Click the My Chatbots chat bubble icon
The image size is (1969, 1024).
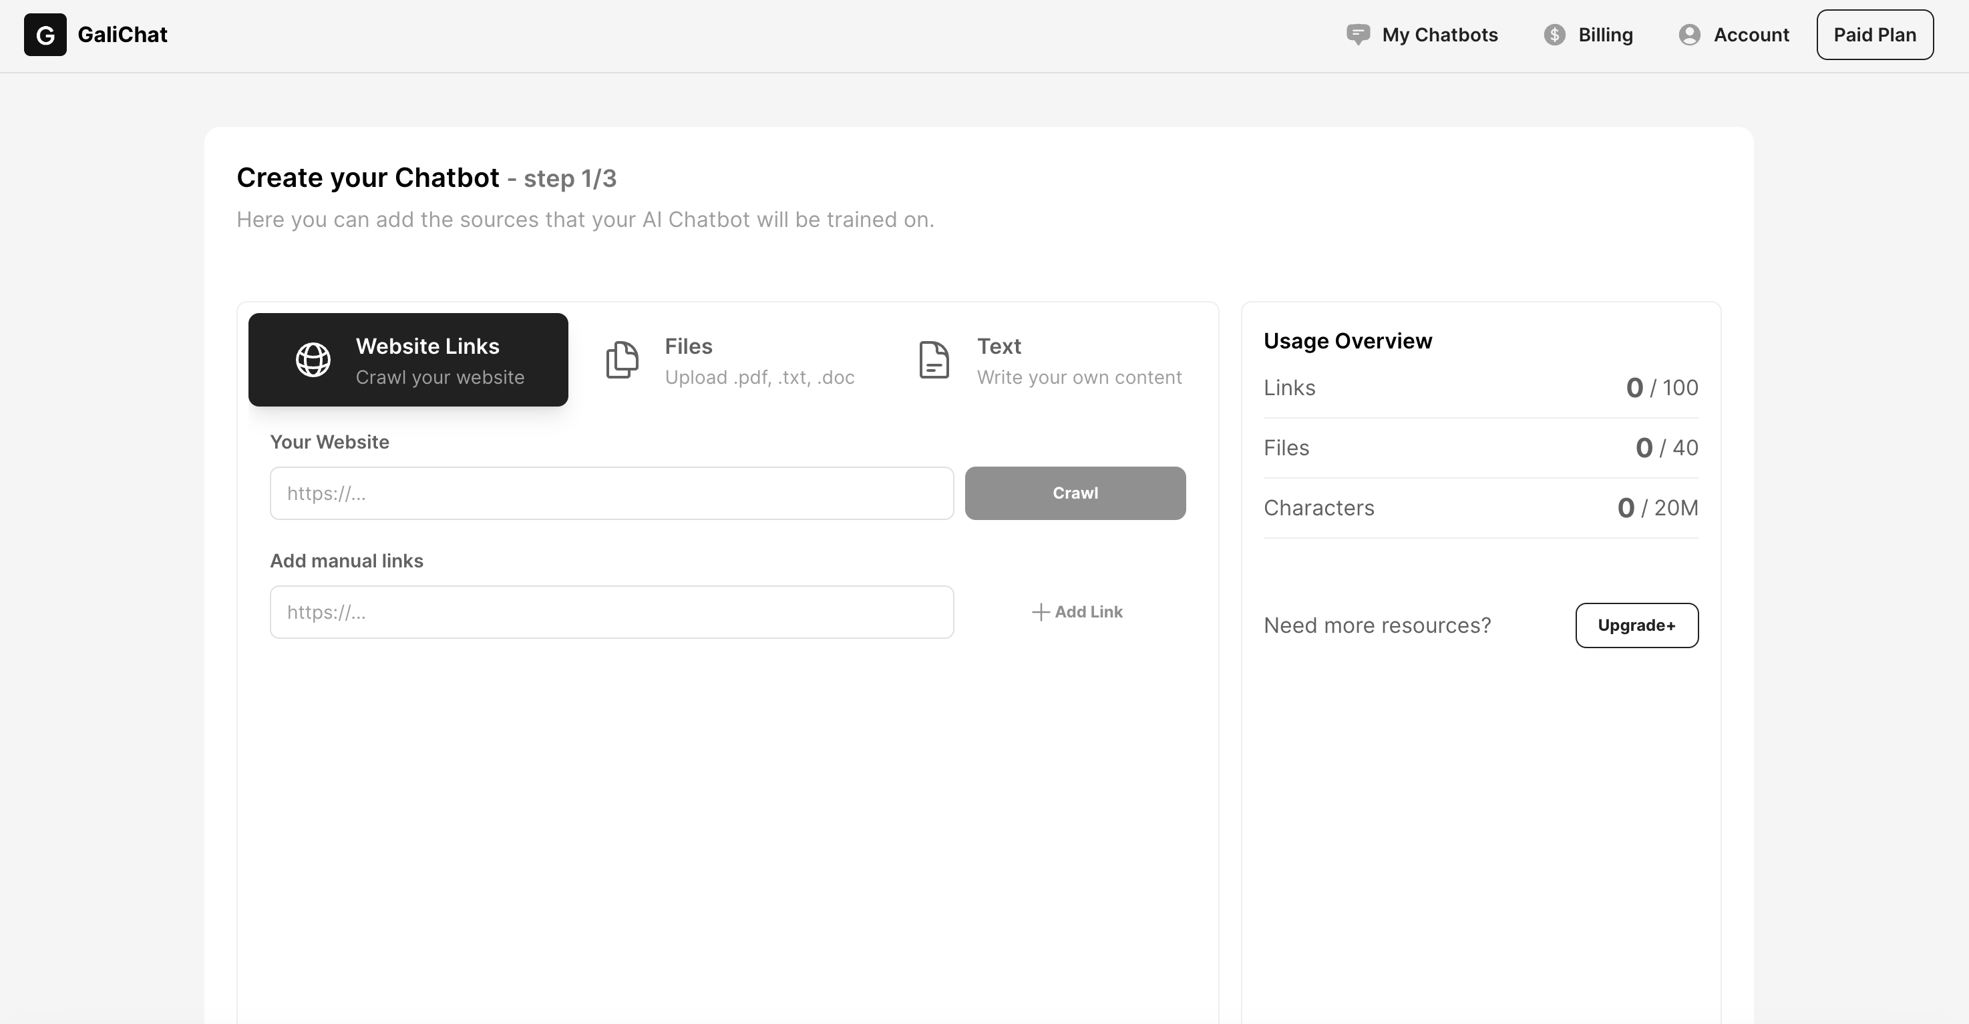tap(1359, 34)
